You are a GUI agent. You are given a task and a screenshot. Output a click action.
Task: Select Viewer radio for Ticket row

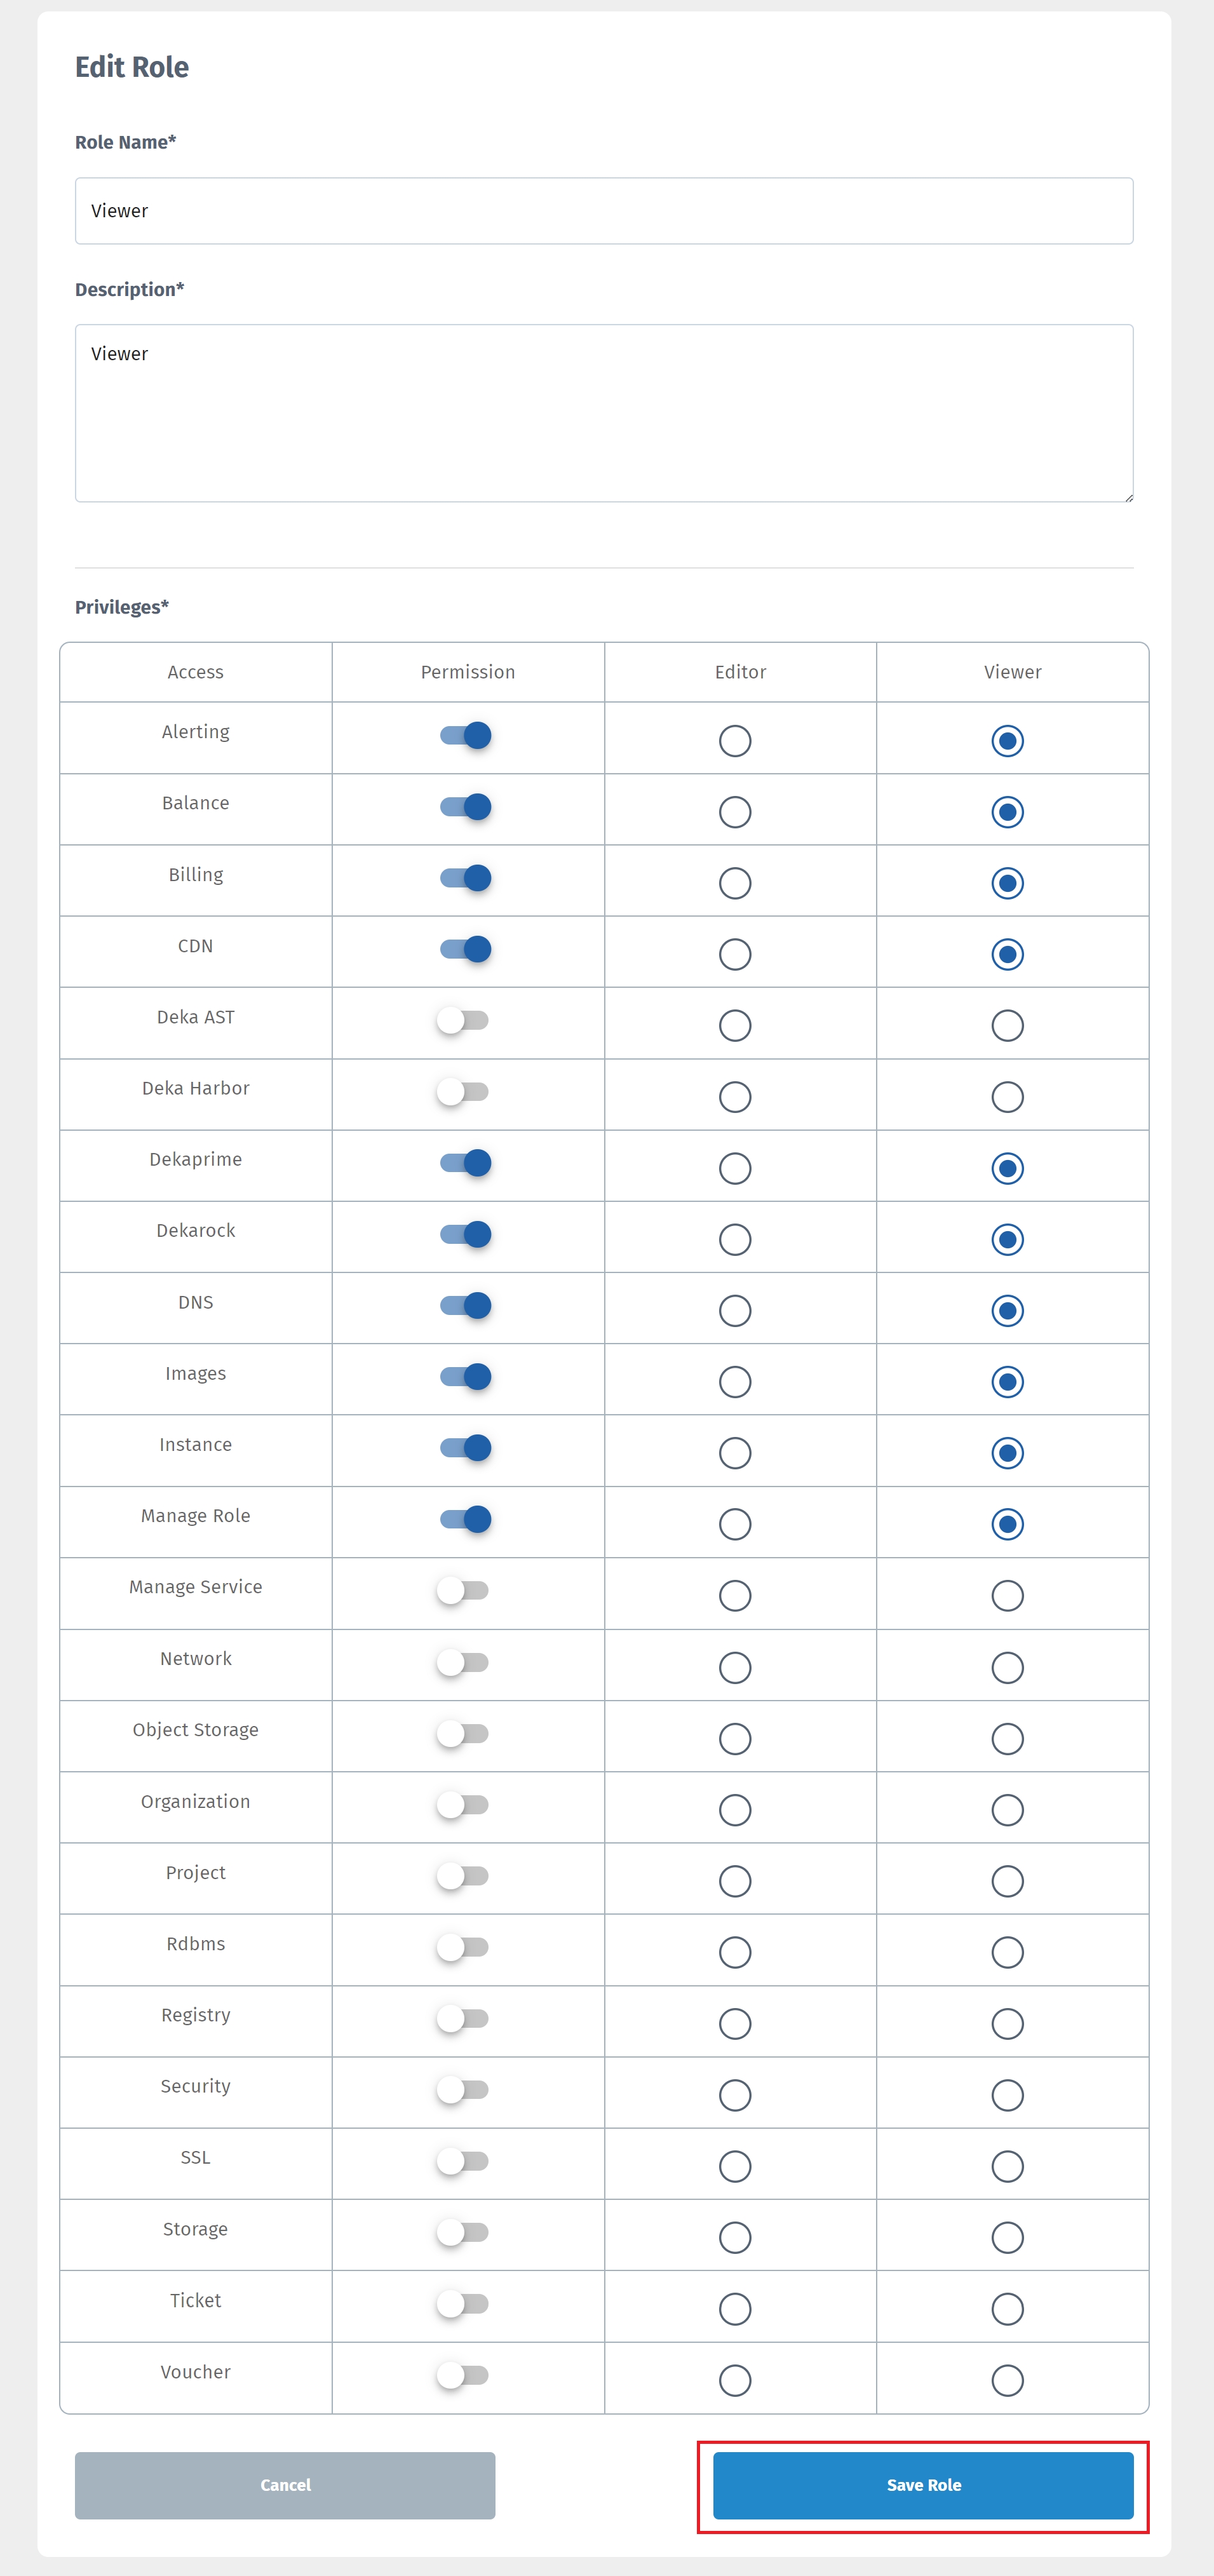coord(1007,2309)
